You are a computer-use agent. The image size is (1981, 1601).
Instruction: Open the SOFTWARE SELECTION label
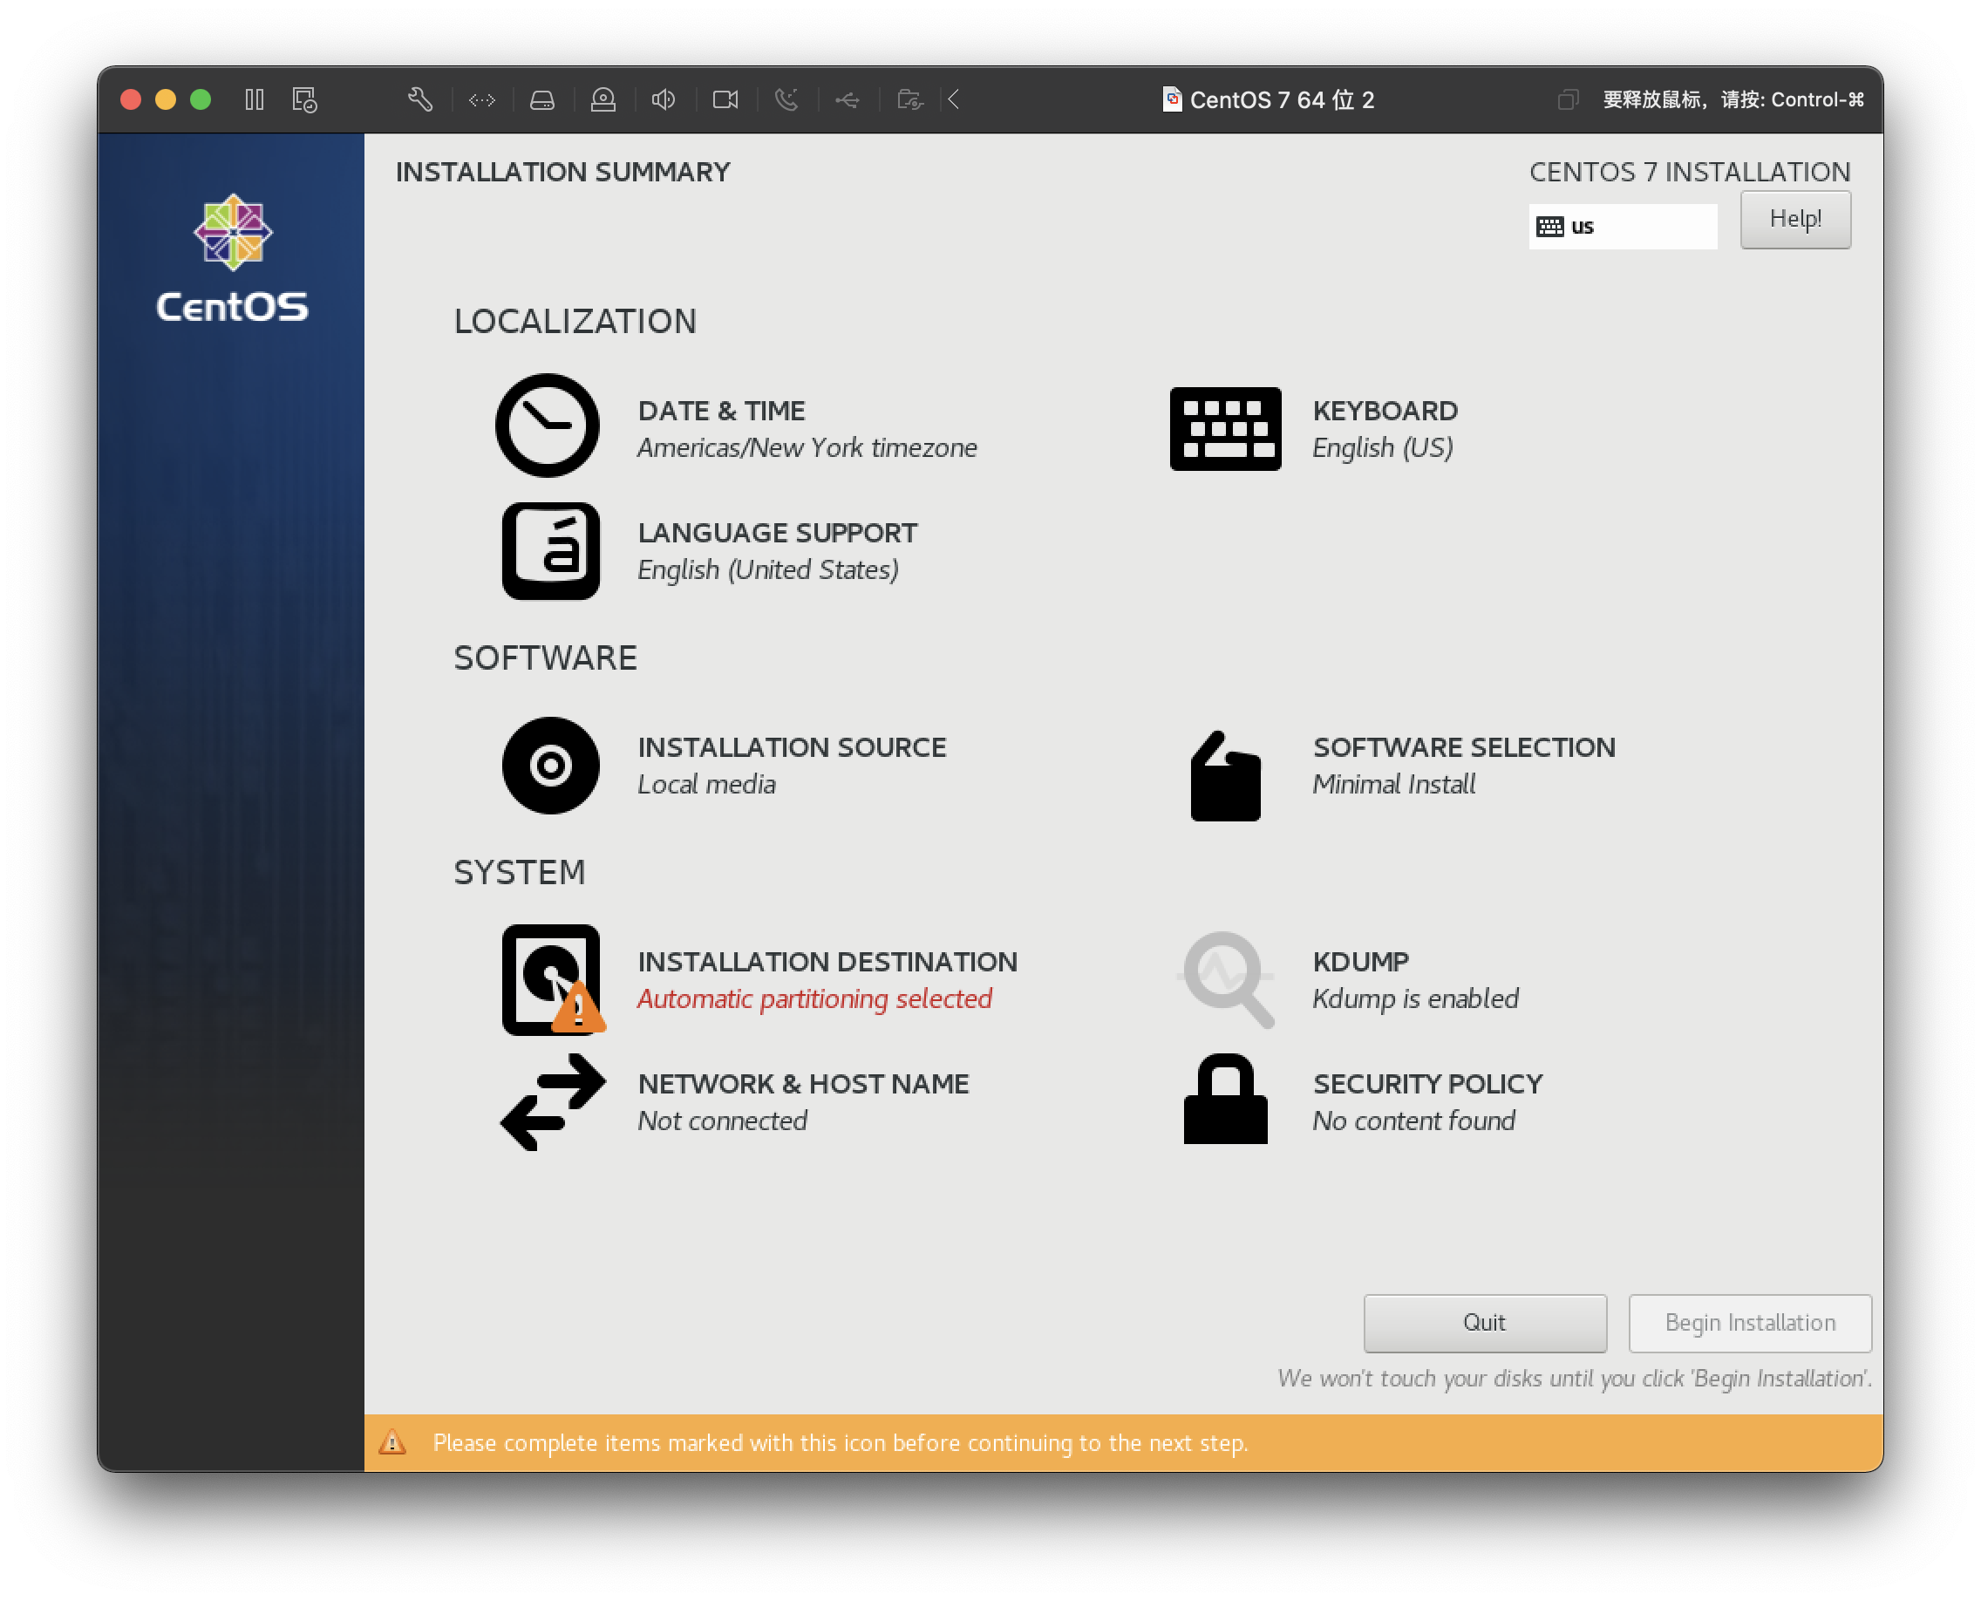pyautogui.click(x=1464, y=748)
